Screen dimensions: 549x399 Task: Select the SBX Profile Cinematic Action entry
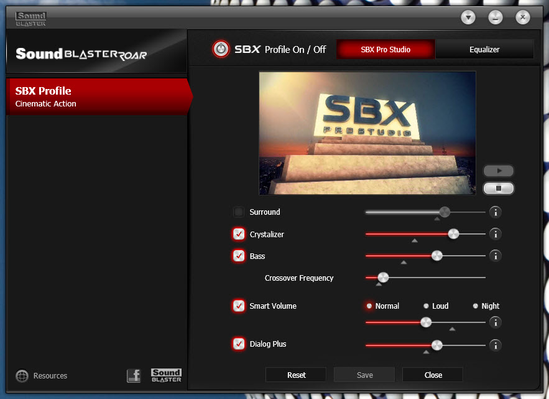(x=99, y=96)
